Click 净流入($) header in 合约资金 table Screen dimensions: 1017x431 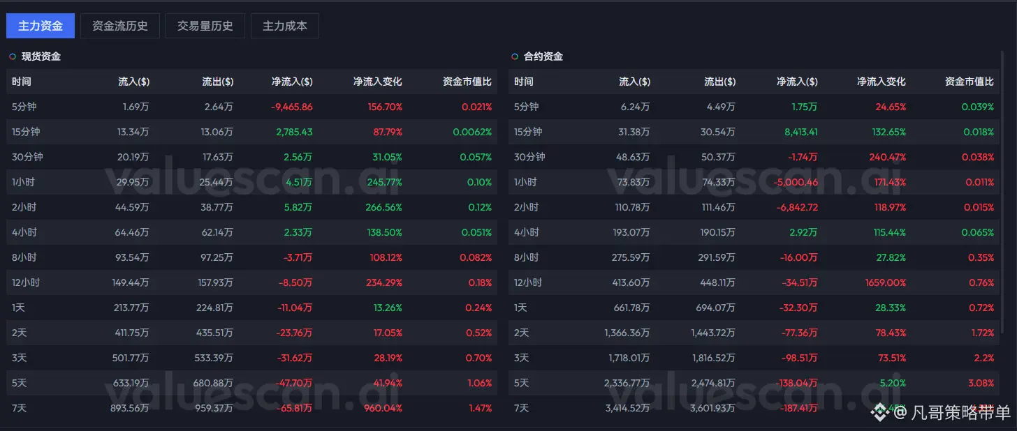point(797,82)
